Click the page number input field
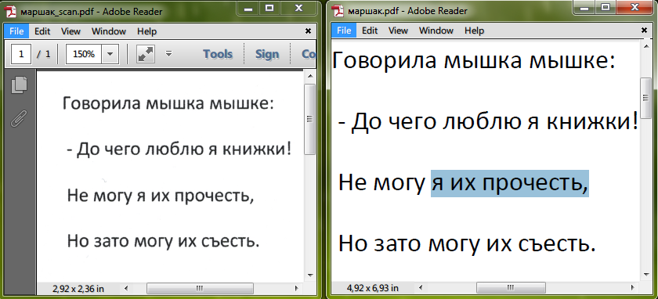Viewport: 658px width, 299px height. point(21,54)
